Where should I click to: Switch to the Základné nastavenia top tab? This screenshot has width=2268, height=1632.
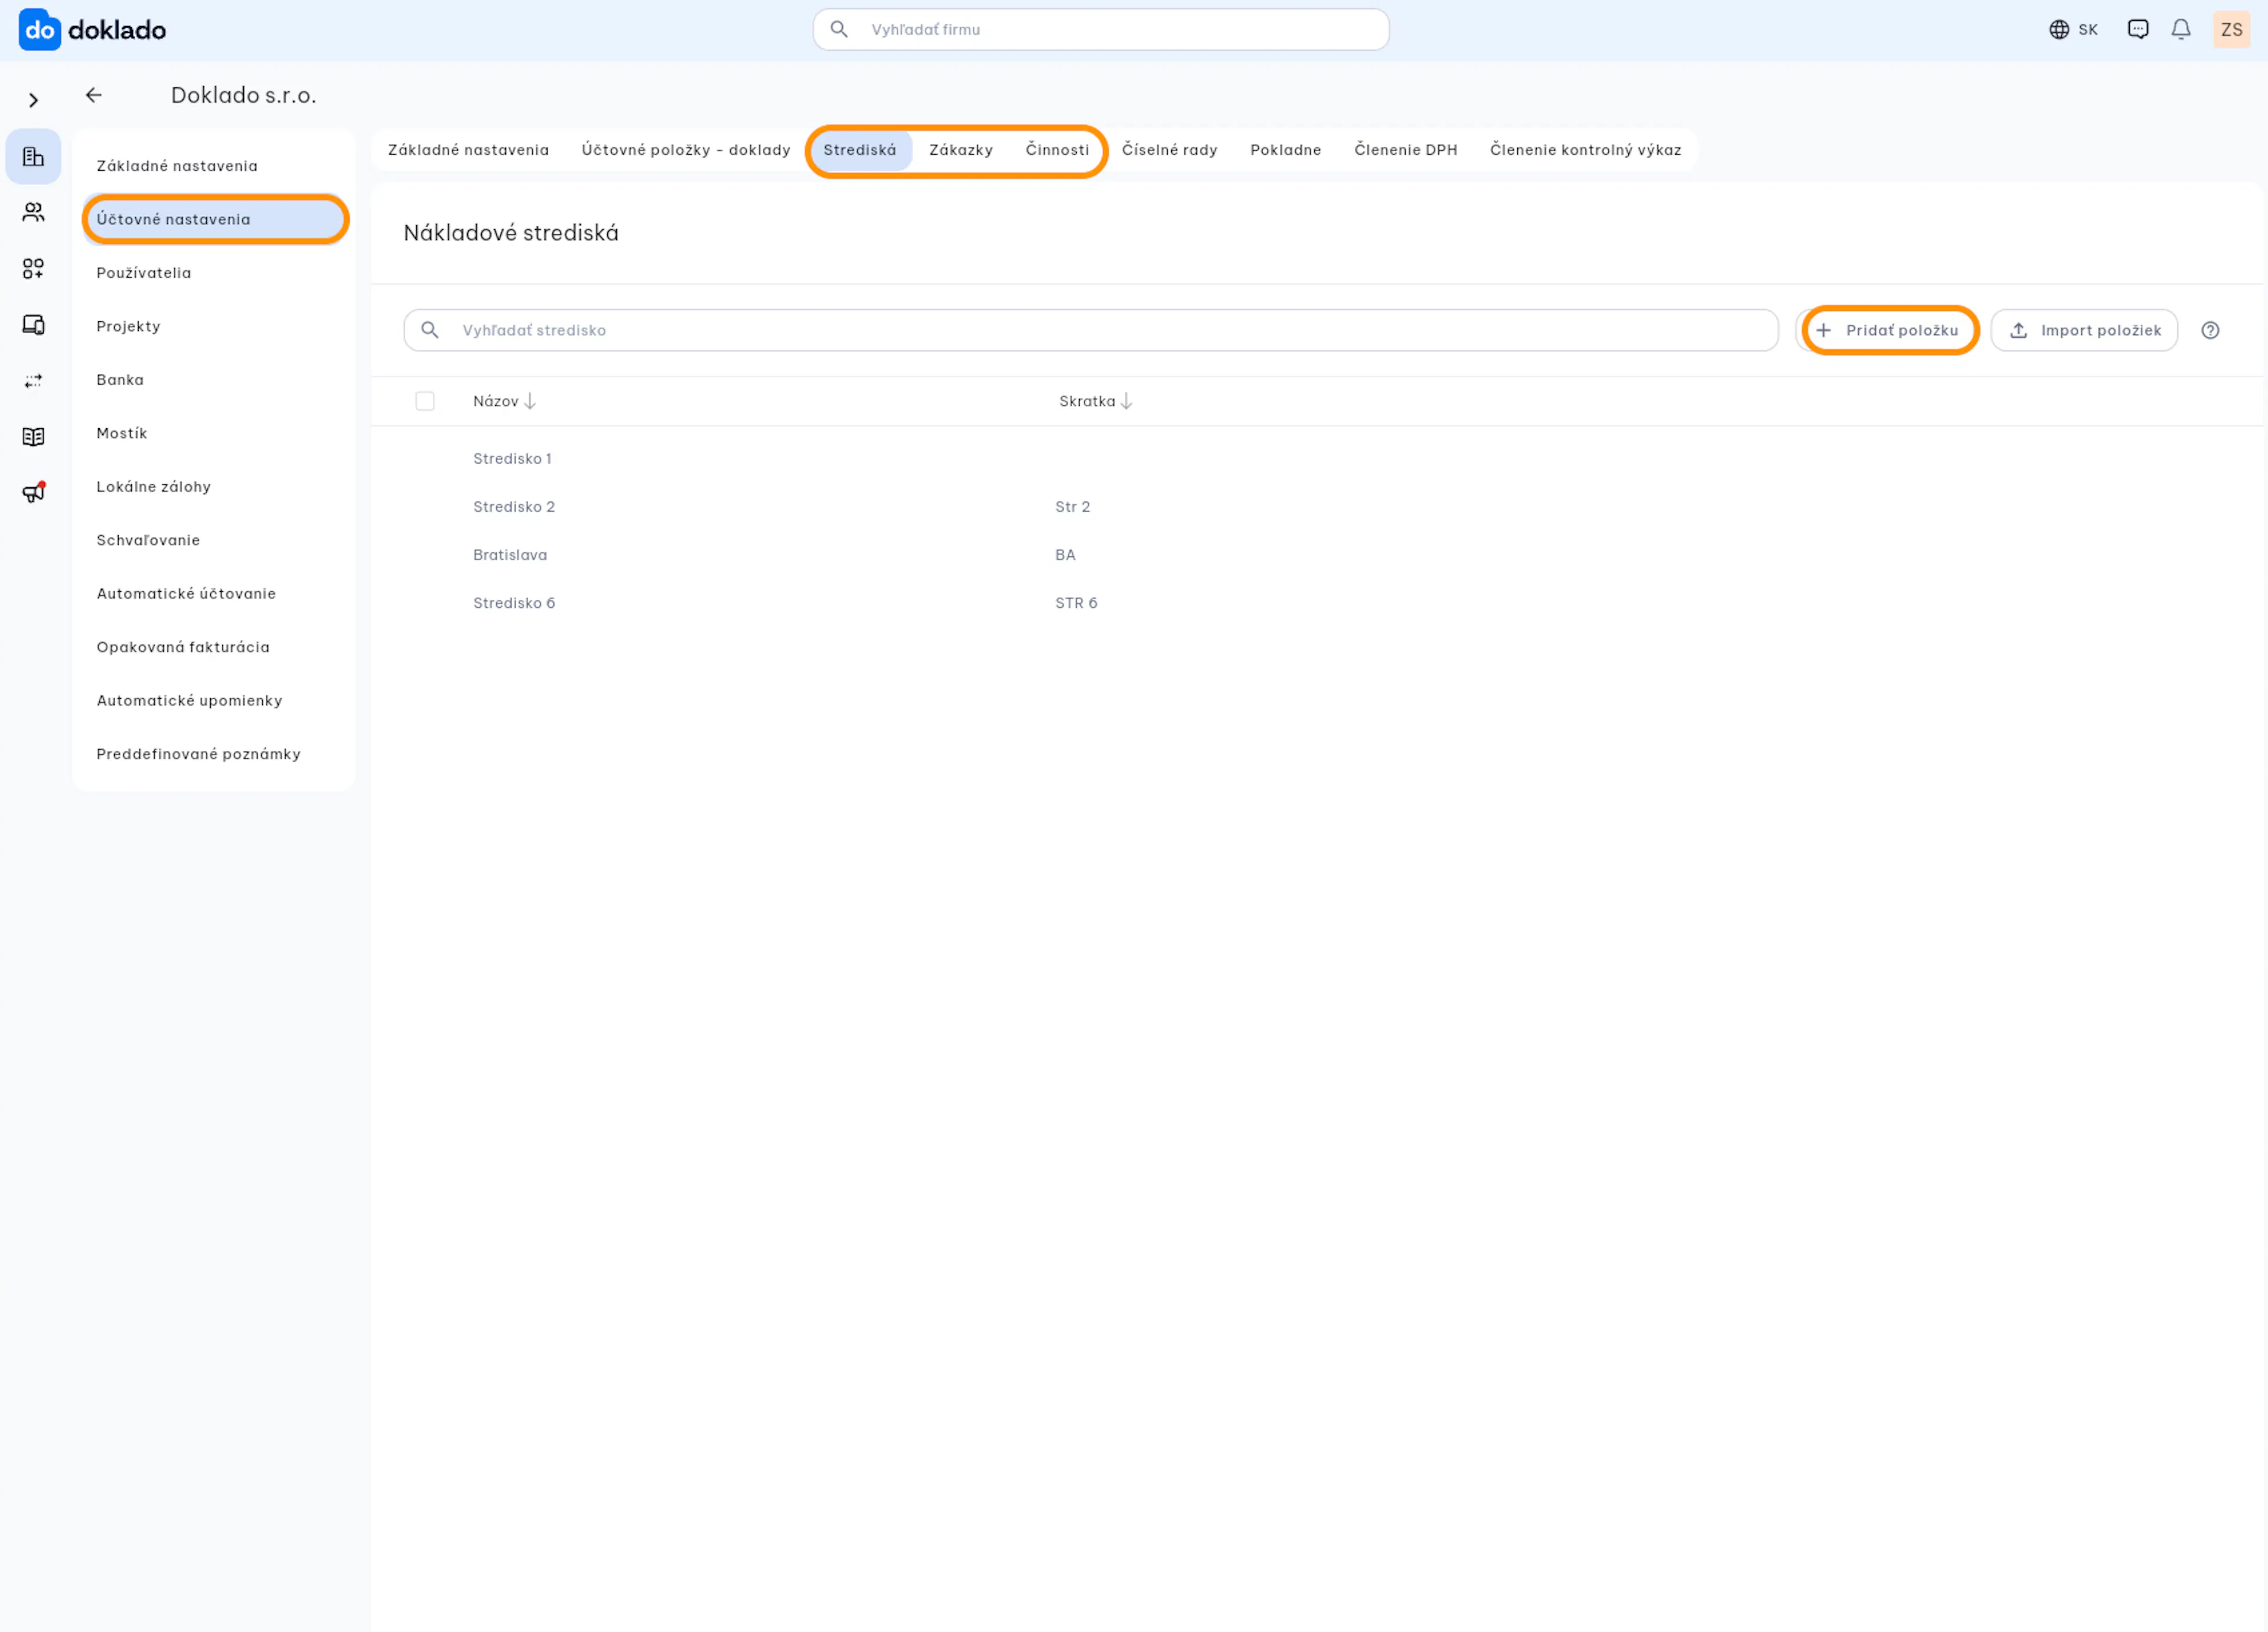[468, 150]
